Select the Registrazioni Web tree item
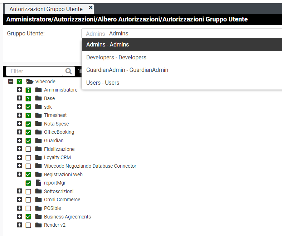The width and height of the screenshot is (282, 236). coord(63,174)
